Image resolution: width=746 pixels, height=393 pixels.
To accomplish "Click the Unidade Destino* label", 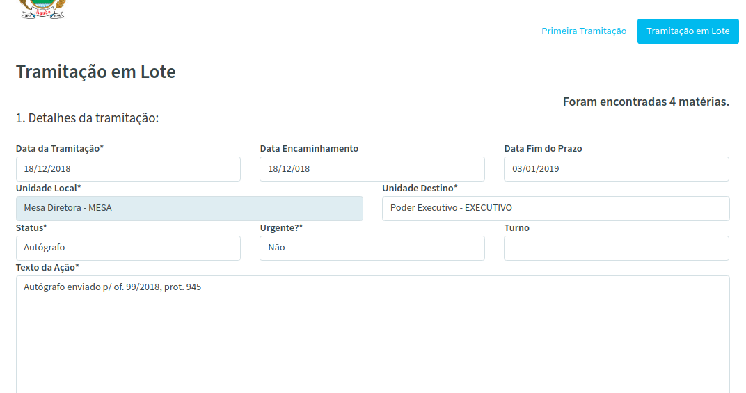I will (420, 188).
